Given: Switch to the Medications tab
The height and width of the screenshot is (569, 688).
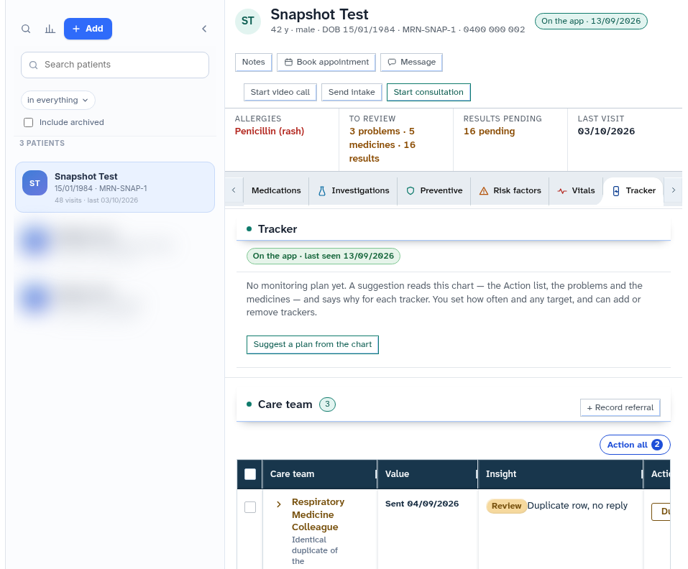Looking at the screenshot, I should pyautogui.click(x=276, y=190).
